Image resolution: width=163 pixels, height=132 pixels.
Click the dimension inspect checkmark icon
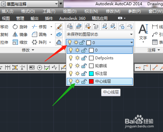click(47, 68)
